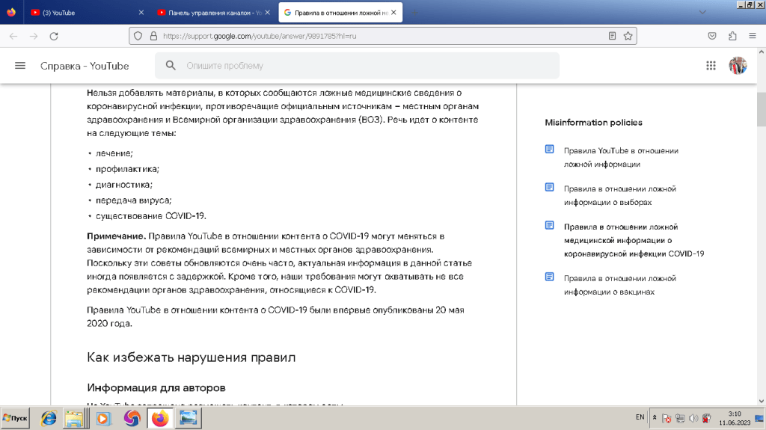Viewport: 766px width, 430px height.
Task: Click the tracking protection shield icon
Action: pos(137,36)
